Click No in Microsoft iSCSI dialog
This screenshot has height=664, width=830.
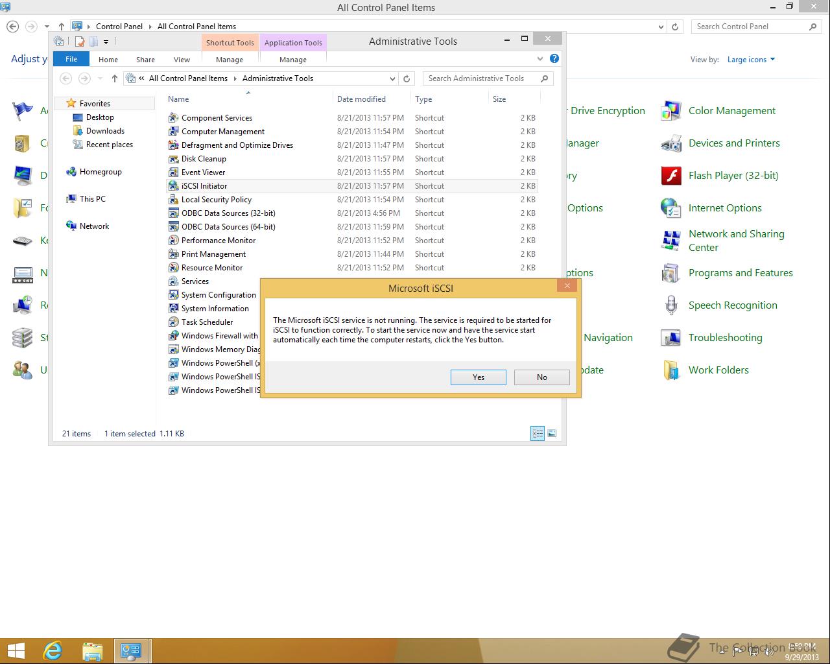click(542, 377)
